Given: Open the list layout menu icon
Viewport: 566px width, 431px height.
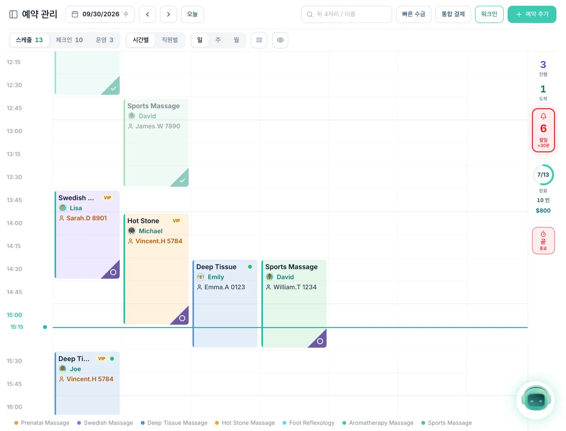Looking at the screenshot, I should [x=259, y=40].
